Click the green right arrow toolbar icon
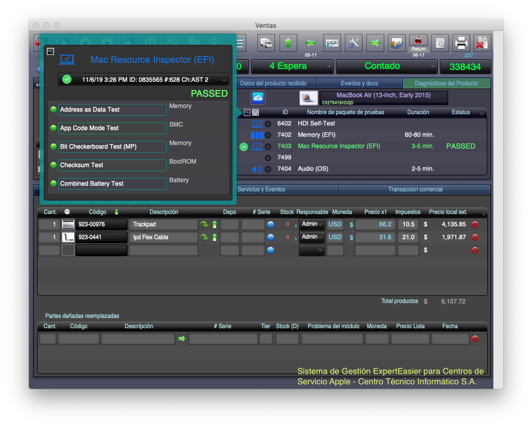Image resolution: width=532 pixels, height=427 pixels. [x=375, y=43]
